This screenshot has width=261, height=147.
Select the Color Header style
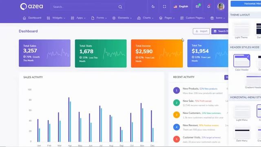tap(242, 62)
